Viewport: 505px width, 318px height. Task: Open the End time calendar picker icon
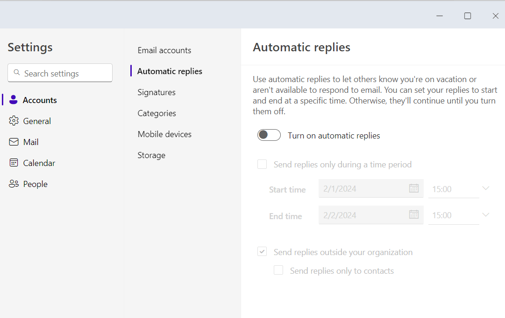(414, 214)
